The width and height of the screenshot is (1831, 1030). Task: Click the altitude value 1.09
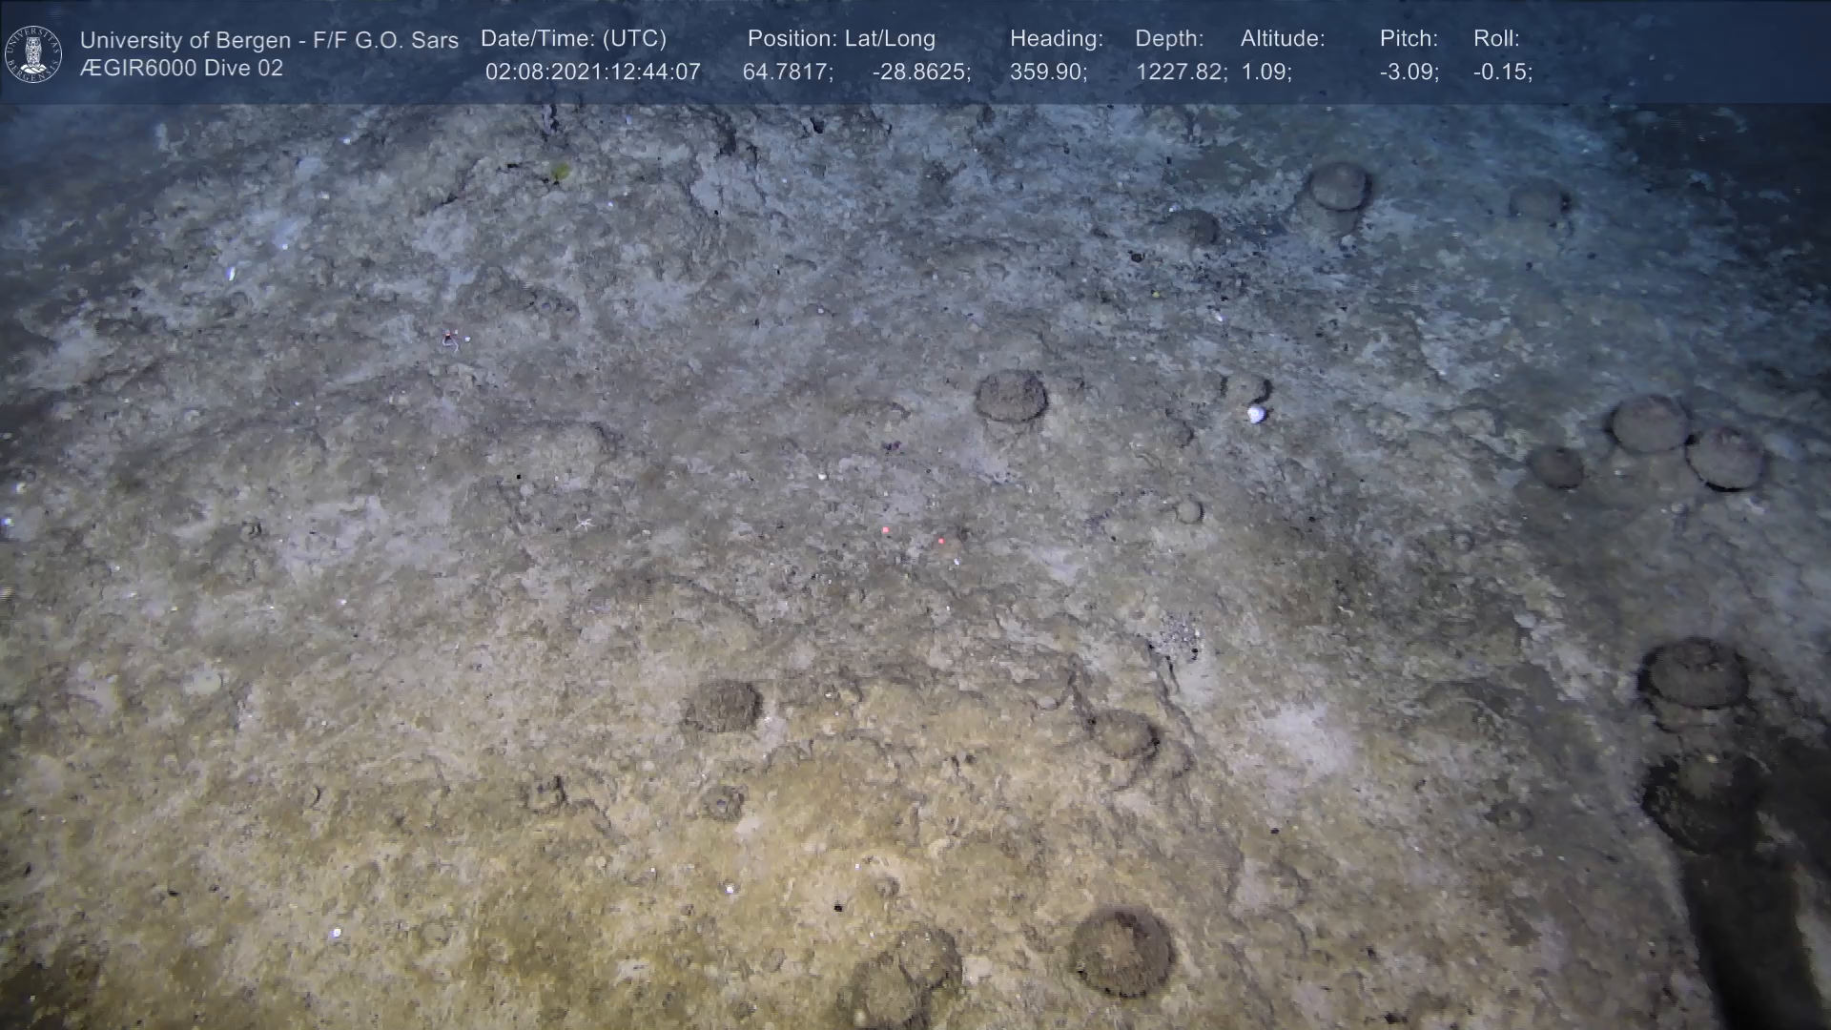pyautogui.click(x=1265, y=72)
